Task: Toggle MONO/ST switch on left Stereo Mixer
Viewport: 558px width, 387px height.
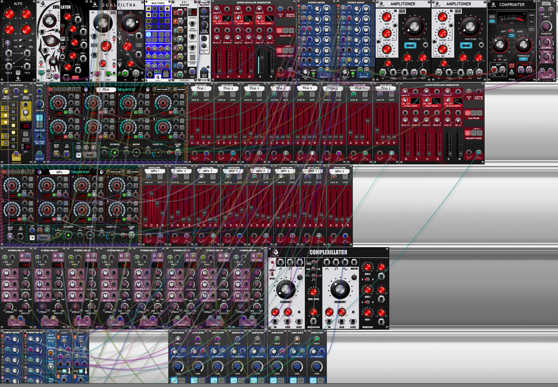Action: (314, 73)
